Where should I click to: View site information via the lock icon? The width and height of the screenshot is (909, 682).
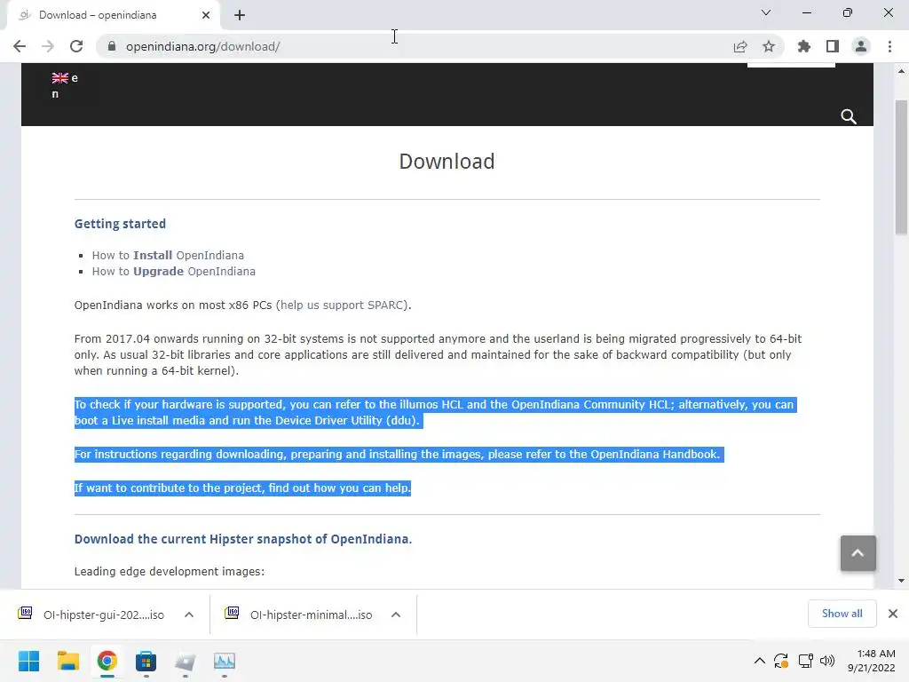(112, 46)
